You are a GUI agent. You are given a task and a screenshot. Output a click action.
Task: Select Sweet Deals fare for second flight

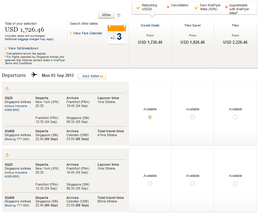[150, 183]
